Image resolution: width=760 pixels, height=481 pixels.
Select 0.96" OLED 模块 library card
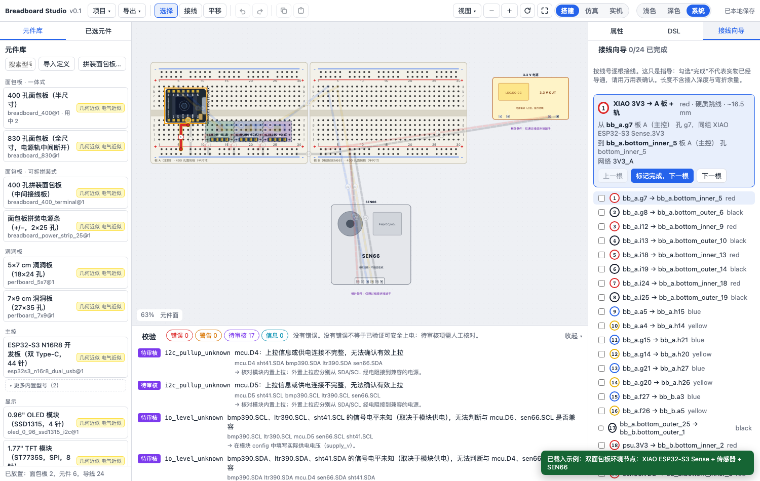click(x=65, y=423)
